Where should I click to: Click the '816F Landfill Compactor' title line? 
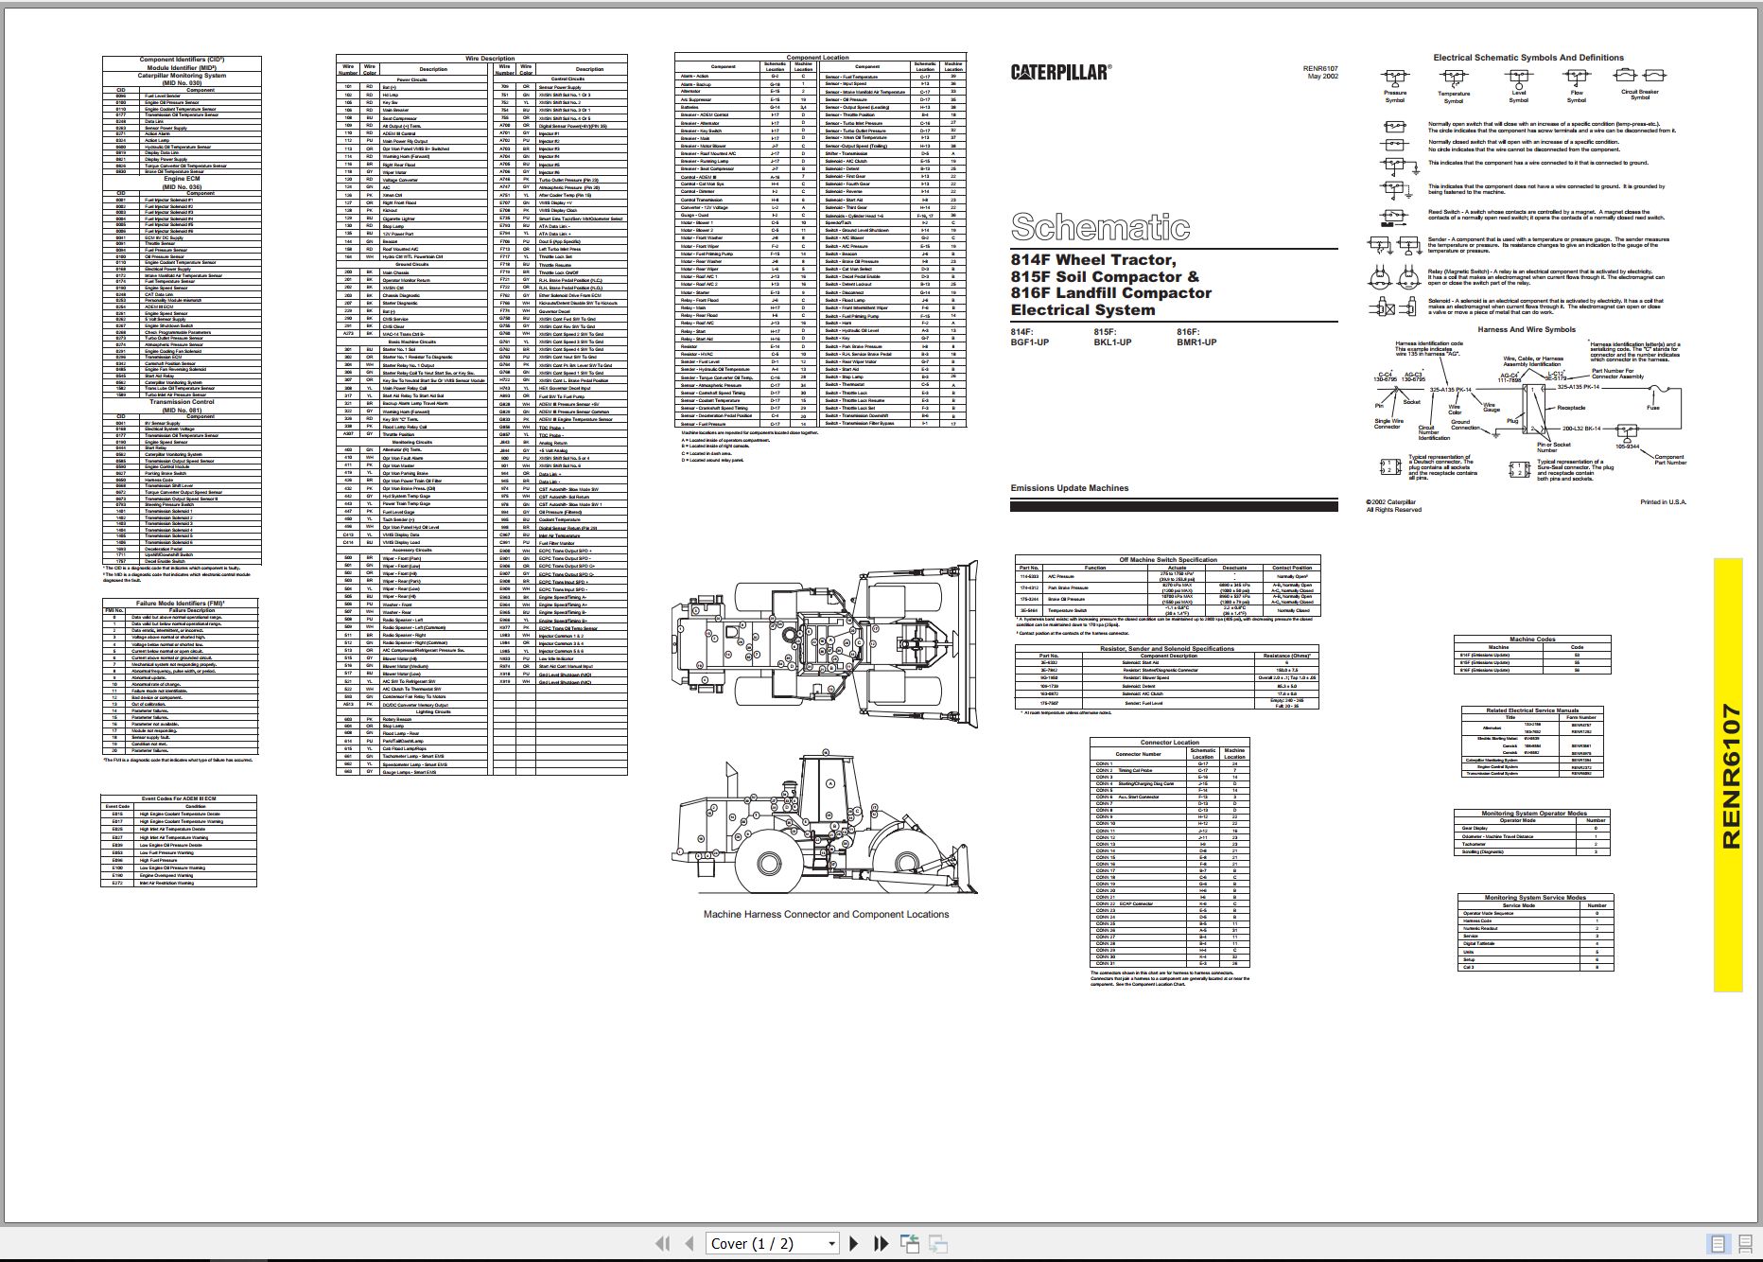tap(1110, 293)
